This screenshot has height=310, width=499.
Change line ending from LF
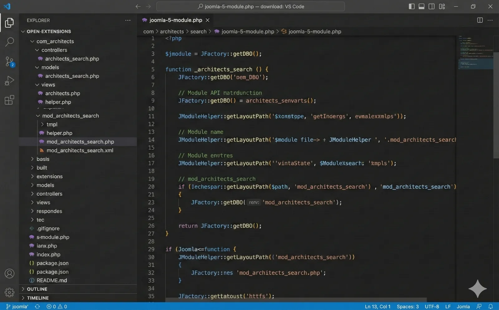click(448, 306)
